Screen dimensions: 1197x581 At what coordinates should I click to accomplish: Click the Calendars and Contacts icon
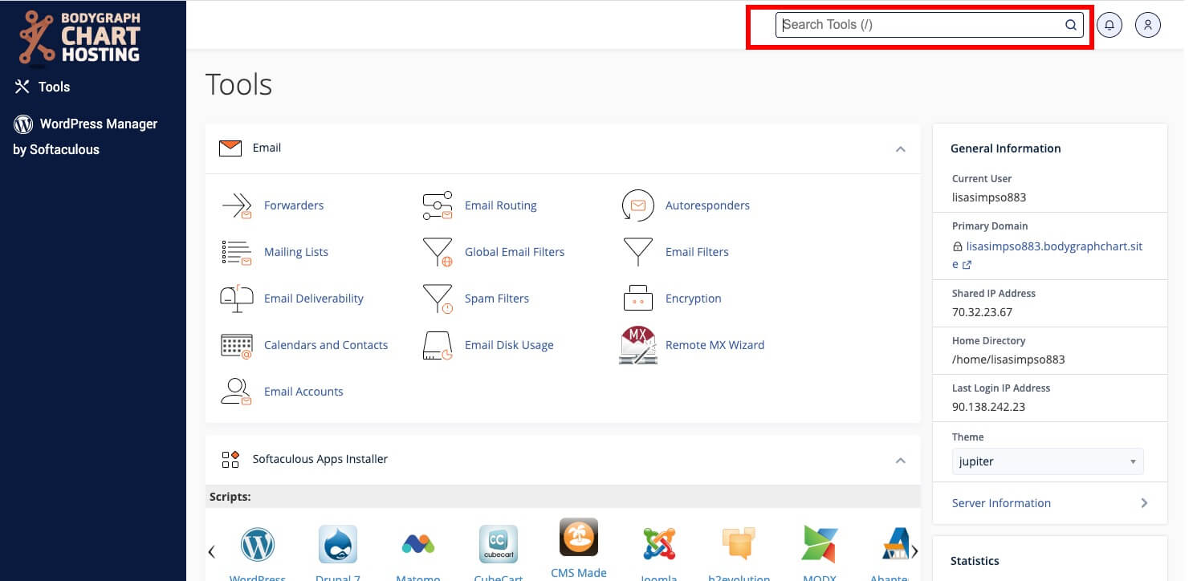tap(237, 345)
